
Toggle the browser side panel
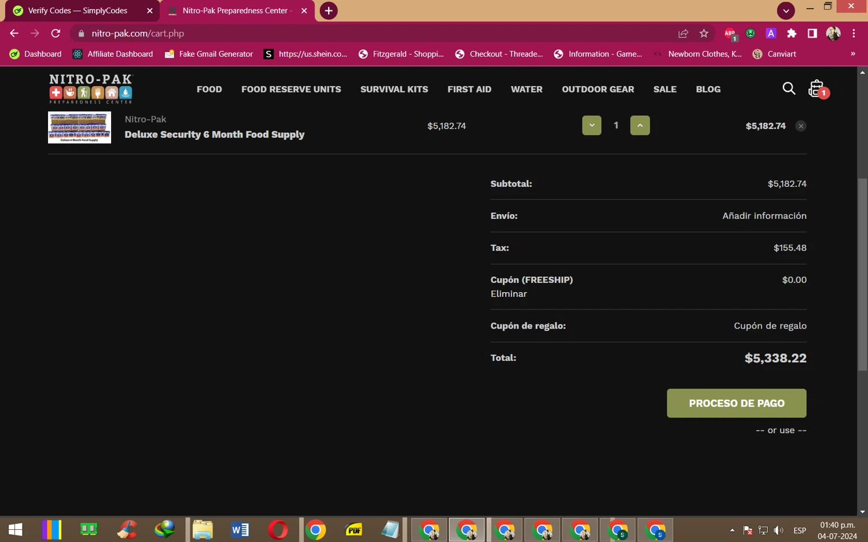[812, 34]
